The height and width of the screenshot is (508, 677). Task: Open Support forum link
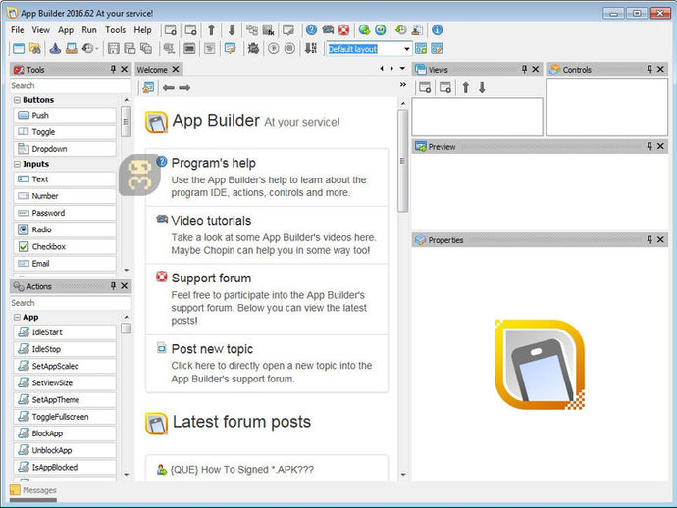pos(211,278)
